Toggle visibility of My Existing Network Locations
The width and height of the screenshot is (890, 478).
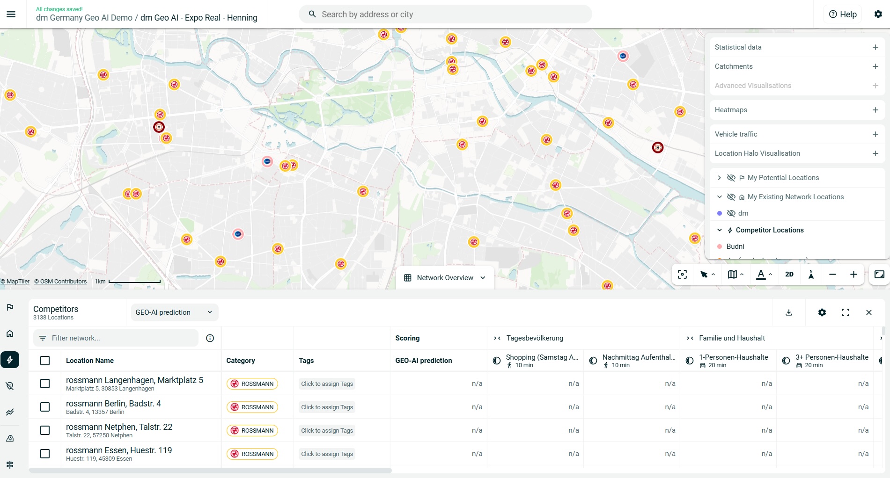[731, 197]
